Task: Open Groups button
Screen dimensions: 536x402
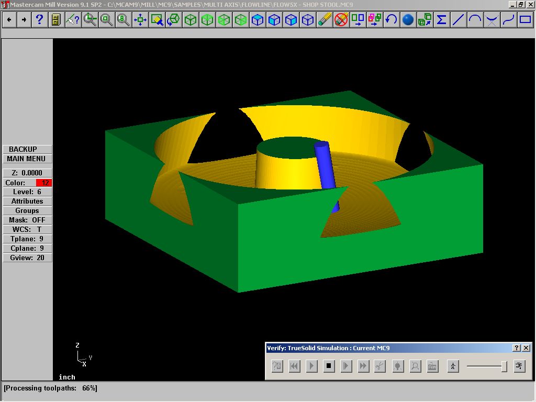Action: (27, 211)
